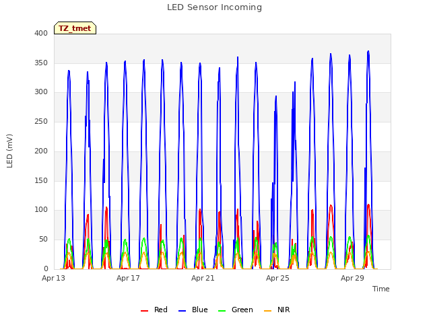Click the 0 y-axis tick label
431x323 pixels.
(x=46, y=268)
